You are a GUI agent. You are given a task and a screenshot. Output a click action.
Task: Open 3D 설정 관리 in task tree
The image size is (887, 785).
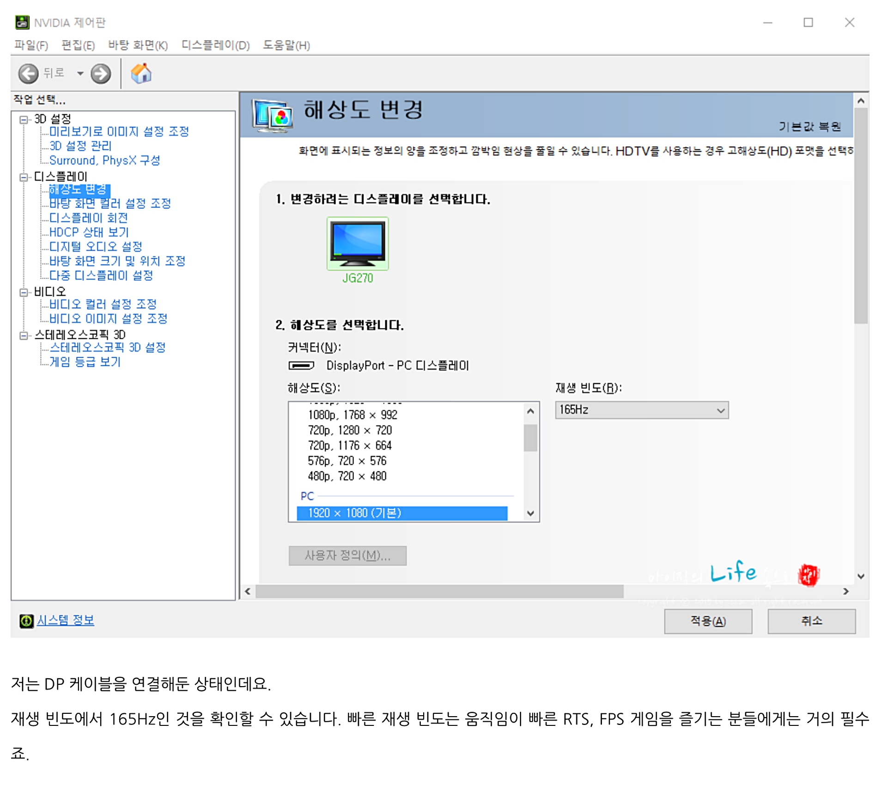tap(80, 146)
